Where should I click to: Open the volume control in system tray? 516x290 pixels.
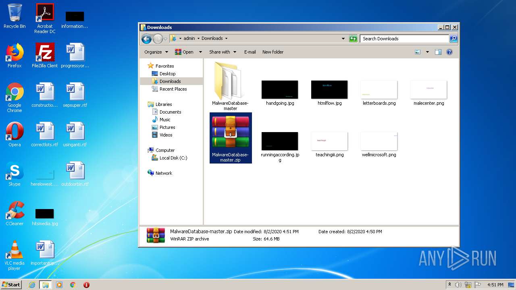[458, 285]
